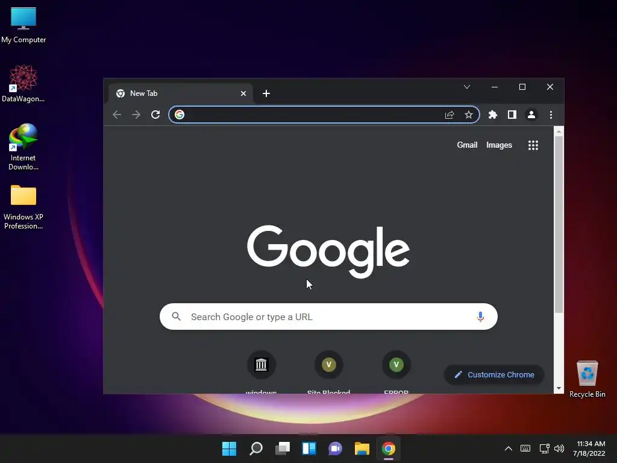Close the New Tab tab
This screenshot has width=617, height=463.
coord(243,93)
